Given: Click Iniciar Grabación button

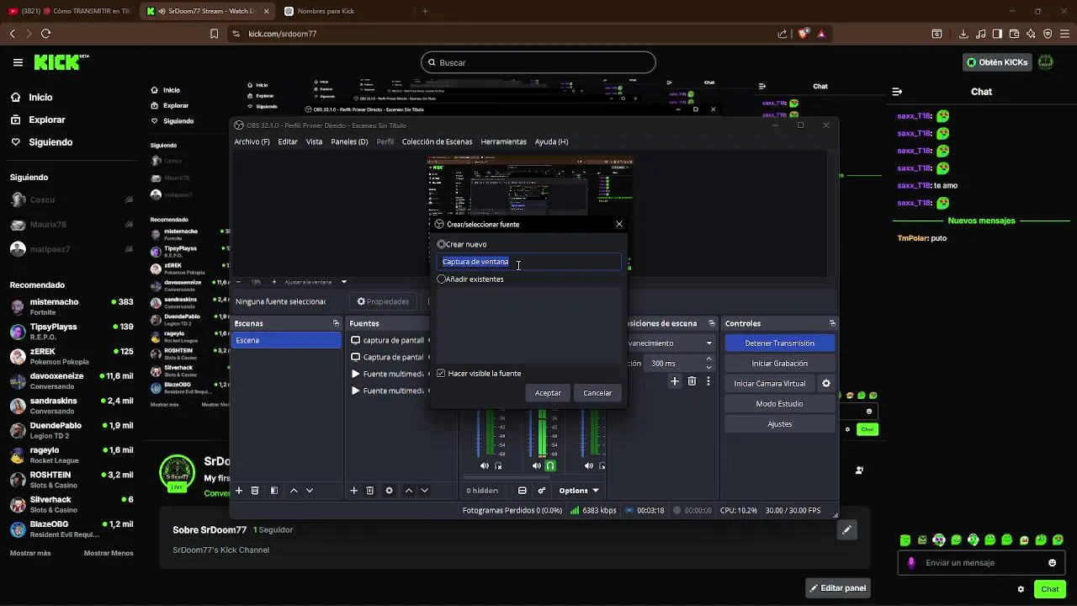Looking at the screenshot, I should [779, 364].
